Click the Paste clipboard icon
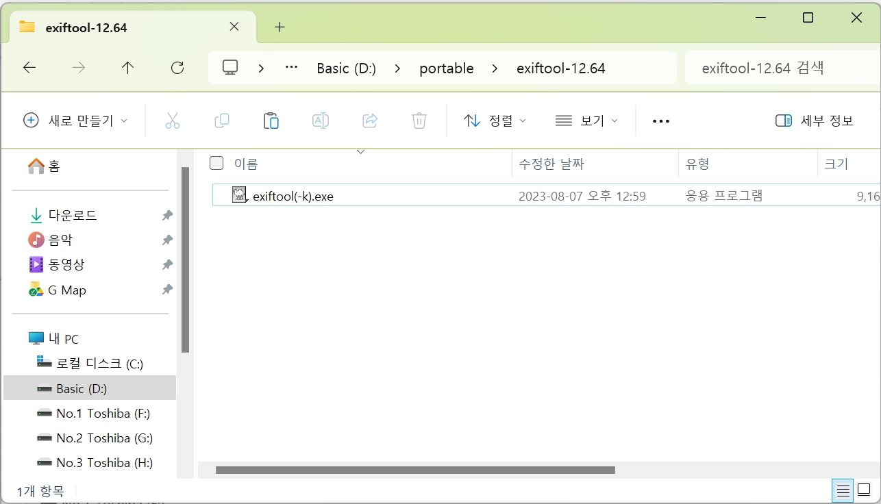The width and height of the screenshot is (881, 504). coord(271,121)
